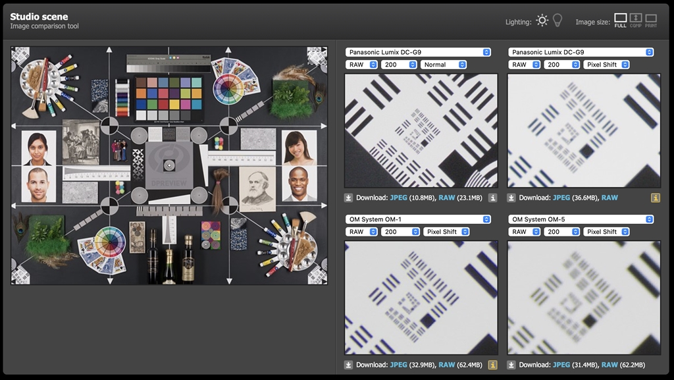Select COMP image size

pyautogui.click(x=636, y=20)
